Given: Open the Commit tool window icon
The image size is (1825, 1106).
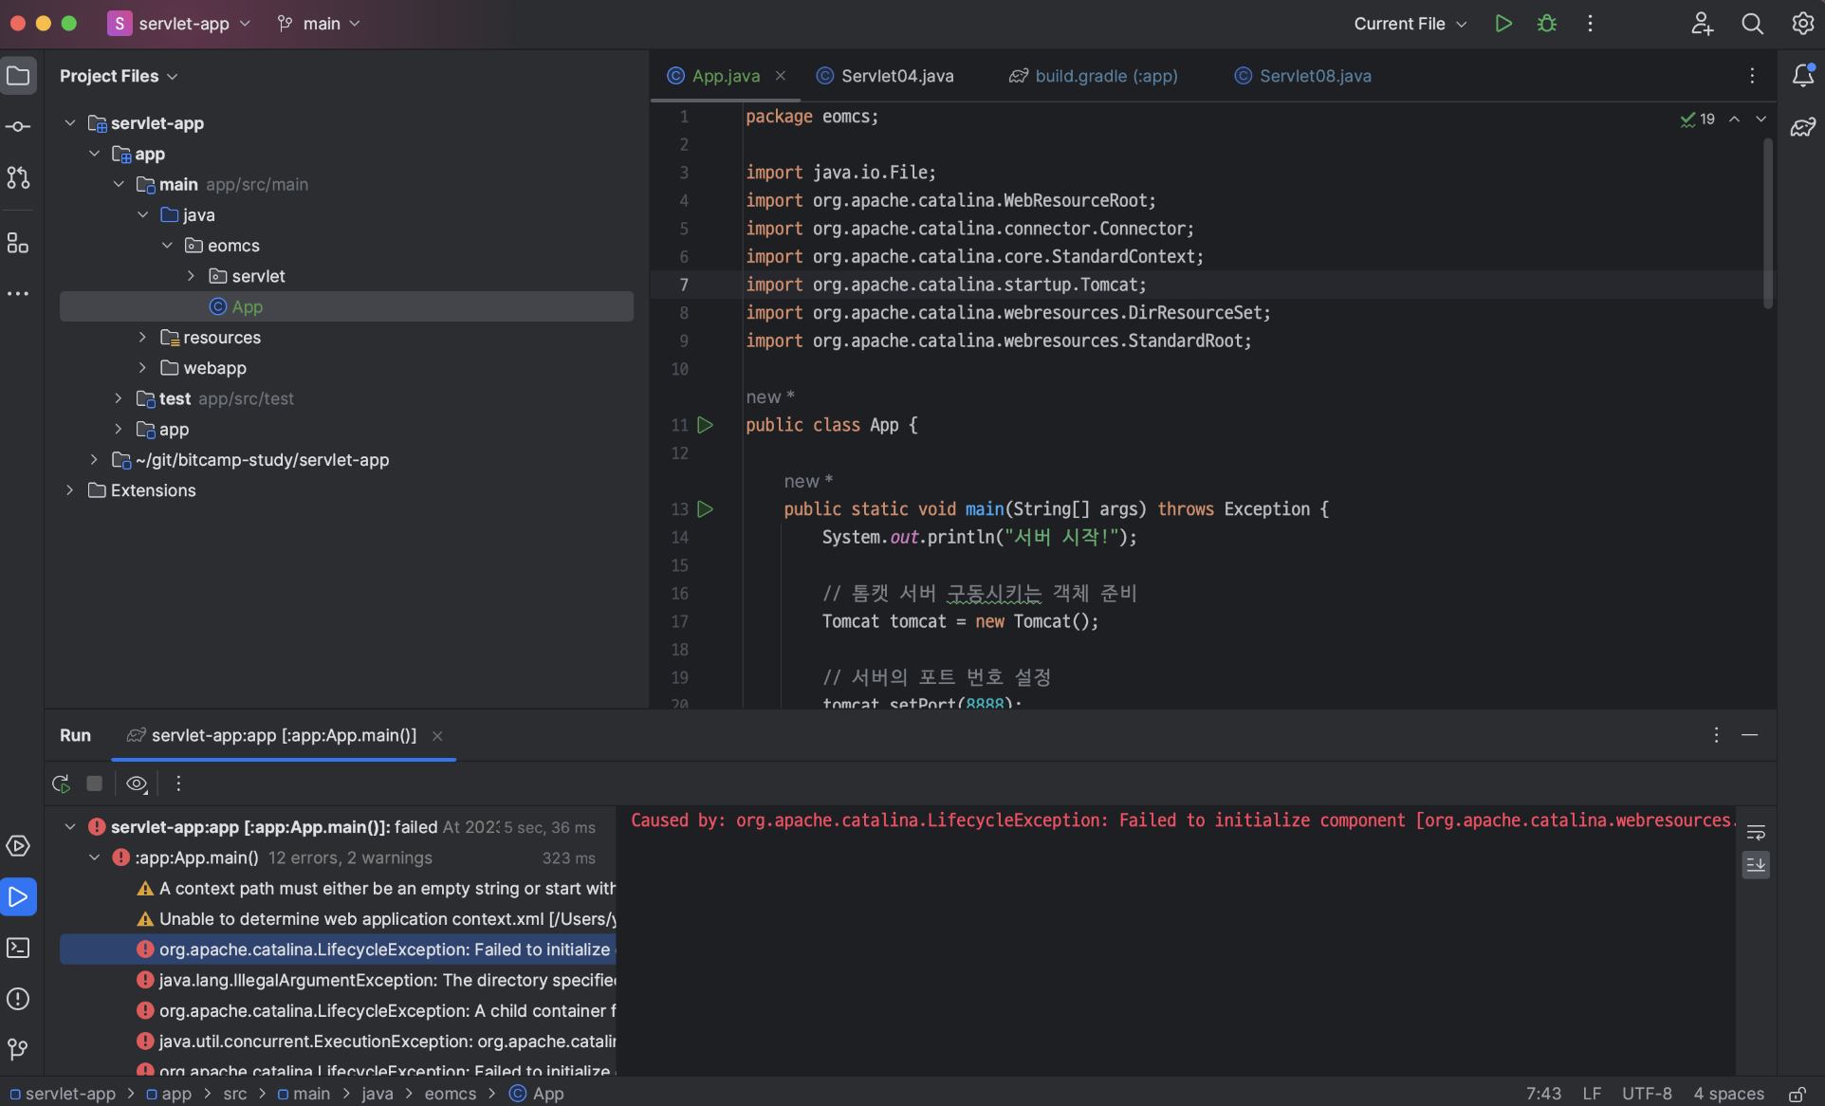Looking at the screenshot, I should 18,126.
